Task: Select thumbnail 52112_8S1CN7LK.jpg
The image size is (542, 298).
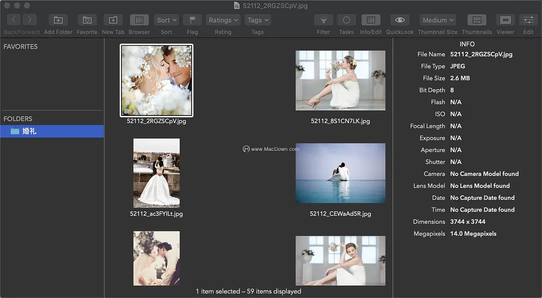Action: [x=340, y=81]
